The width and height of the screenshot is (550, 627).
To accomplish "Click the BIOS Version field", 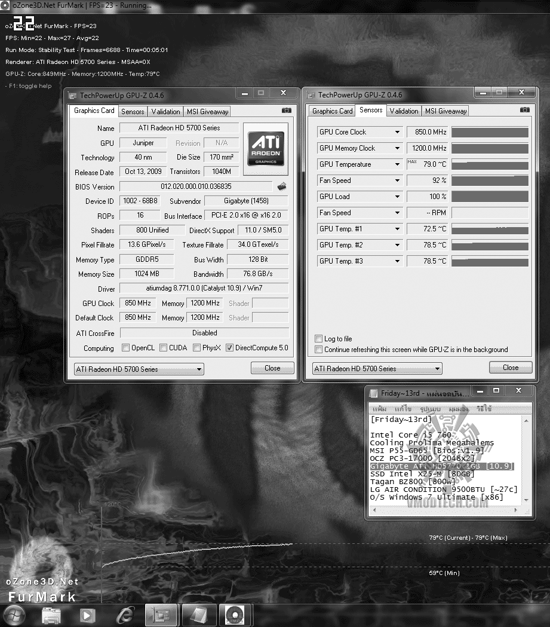I will (196, 186).
